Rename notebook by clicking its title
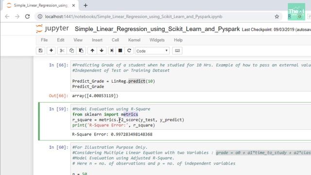 (x=157, y=29)
